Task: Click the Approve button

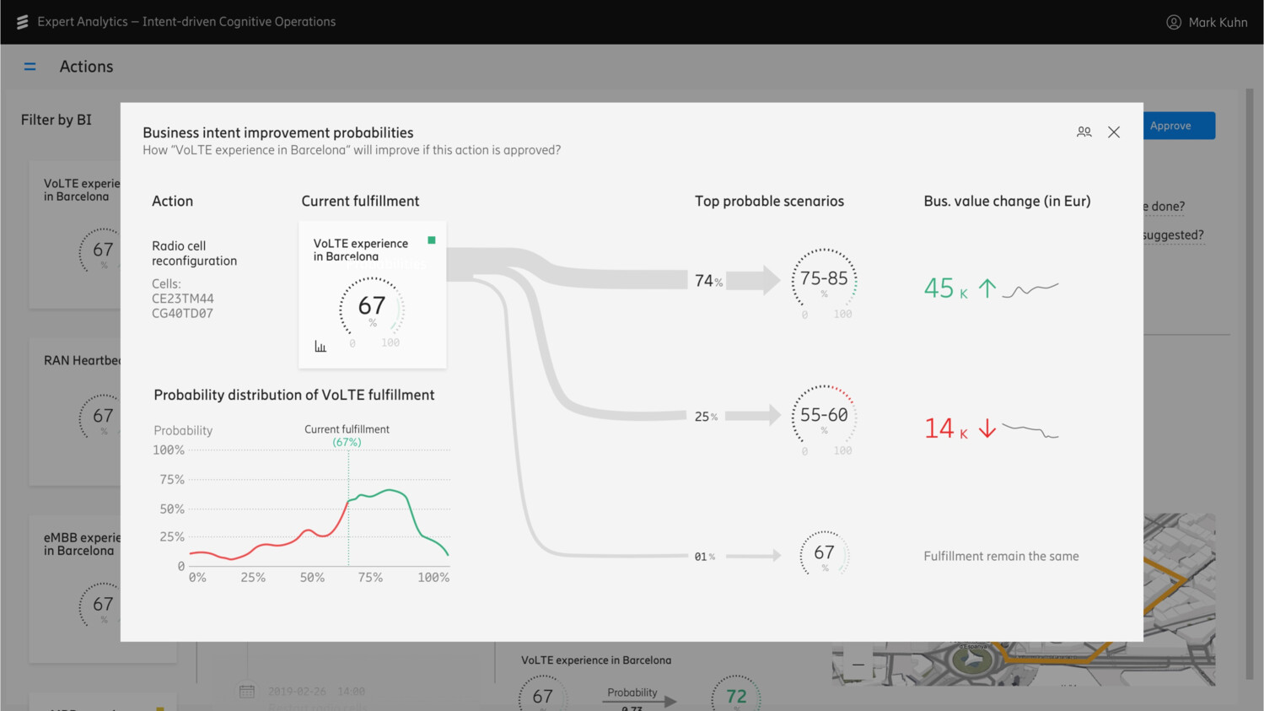Action: pos(1177,125)
